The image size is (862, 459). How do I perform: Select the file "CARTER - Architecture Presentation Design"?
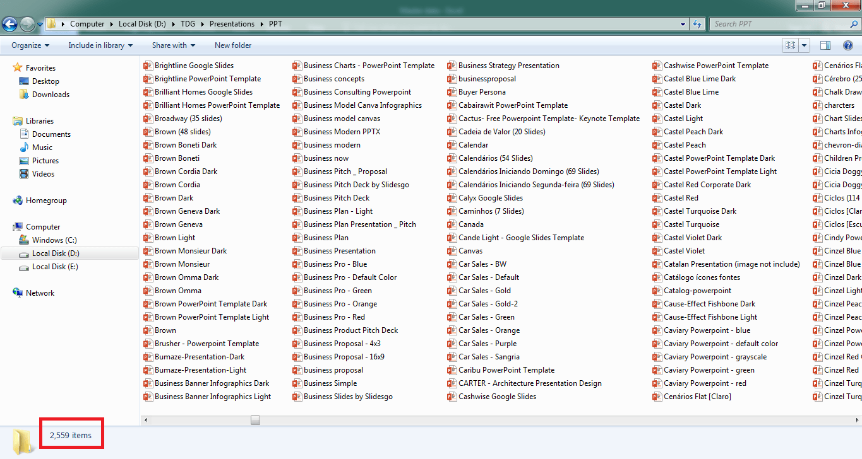pos(530,383)
